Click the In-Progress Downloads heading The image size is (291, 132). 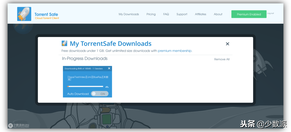[85, 59]
